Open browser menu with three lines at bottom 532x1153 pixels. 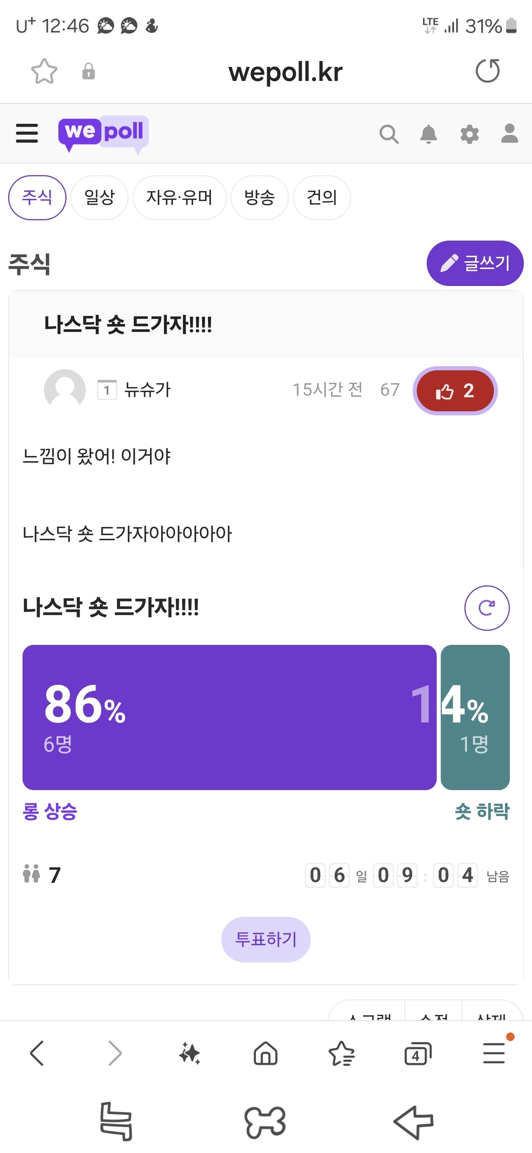pos(494,1053)
